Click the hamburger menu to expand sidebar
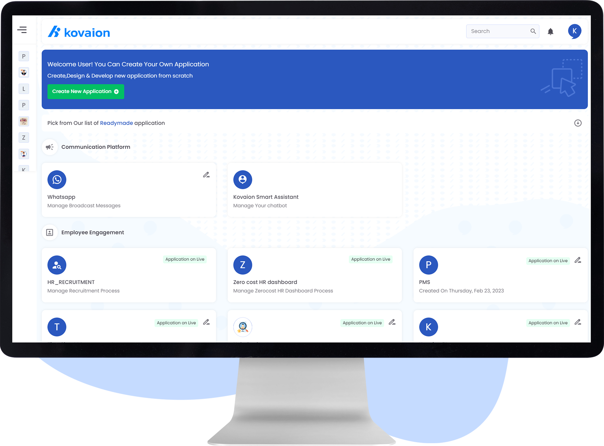Viewport: 604px width, 446px height. point(22,30)
